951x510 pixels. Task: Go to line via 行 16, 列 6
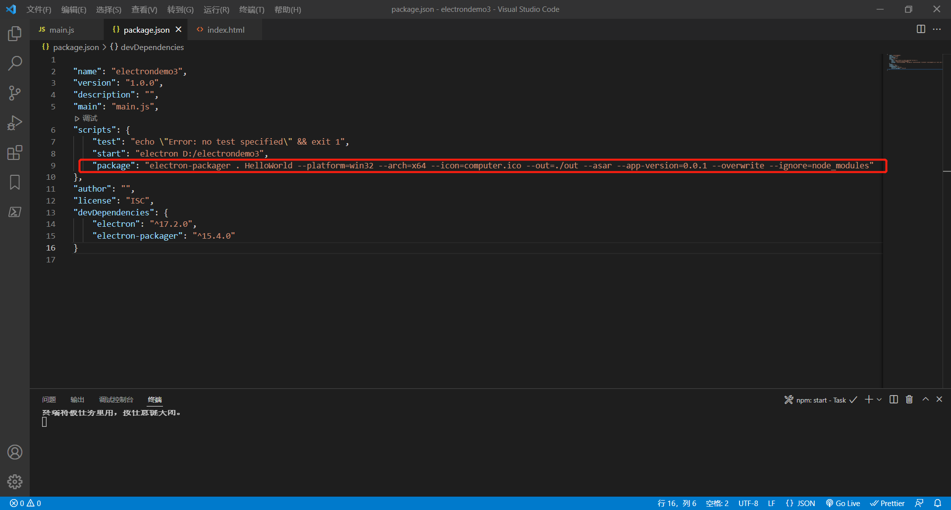tap(677, 504)
